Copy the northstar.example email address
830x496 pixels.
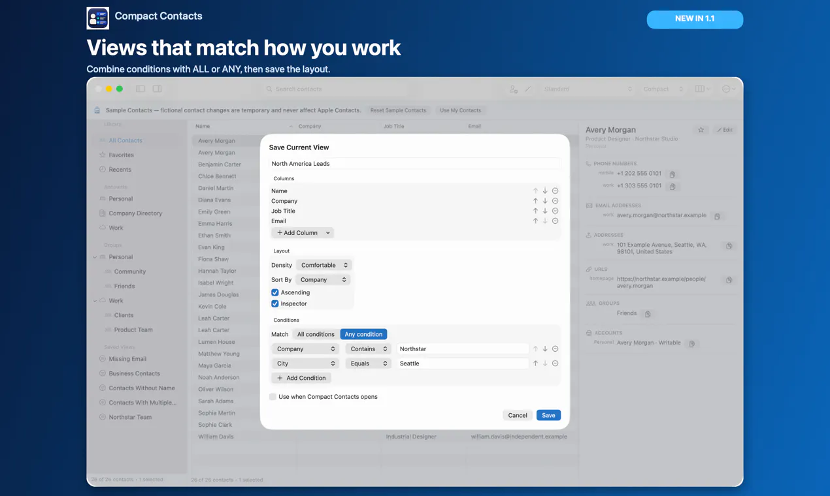[718, 216]
